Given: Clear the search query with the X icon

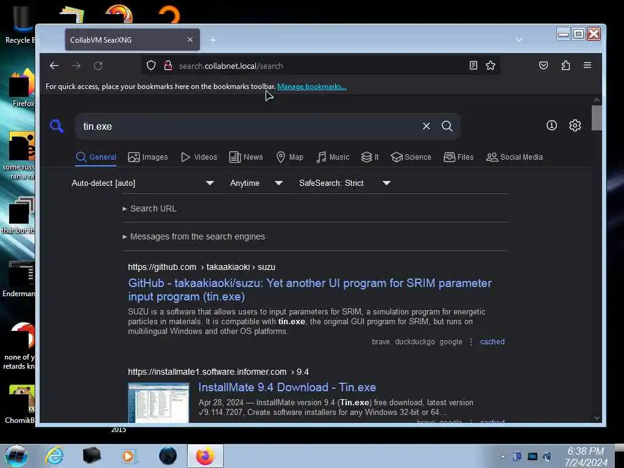Looking at the screenshot, I should point(426,126).
